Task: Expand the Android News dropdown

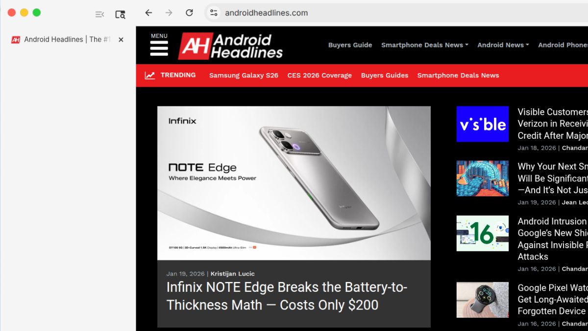Action: tap(503, 45)
